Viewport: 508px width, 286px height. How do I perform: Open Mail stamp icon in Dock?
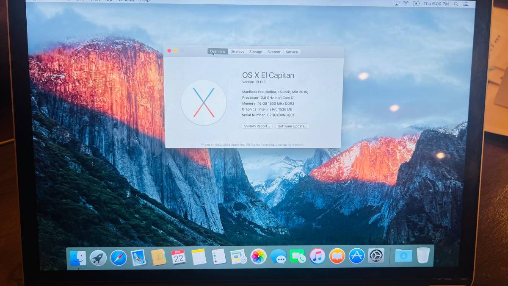(138, 257)
